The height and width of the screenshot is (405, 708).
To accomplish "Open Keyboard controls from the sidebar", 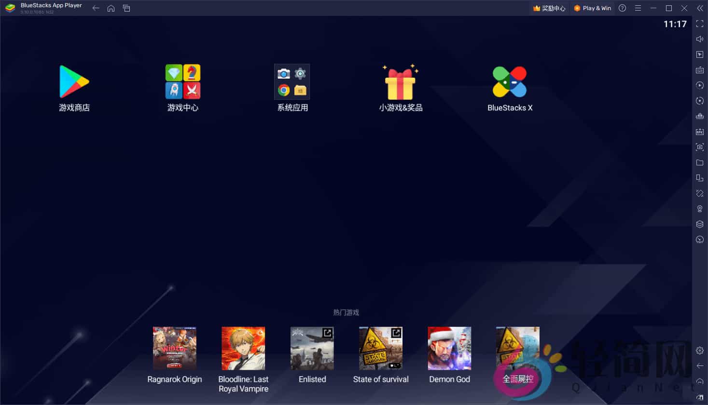I will [x=699, y=69].
